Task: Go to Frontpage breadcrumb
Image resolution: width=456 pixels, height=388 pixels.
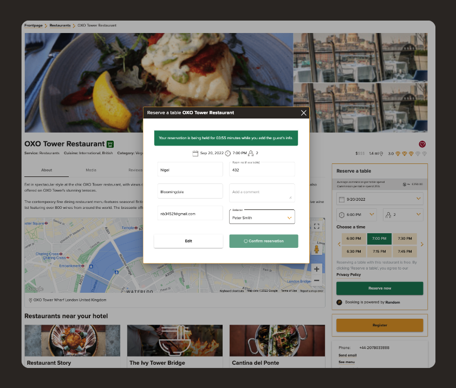Action: (34, 25)
